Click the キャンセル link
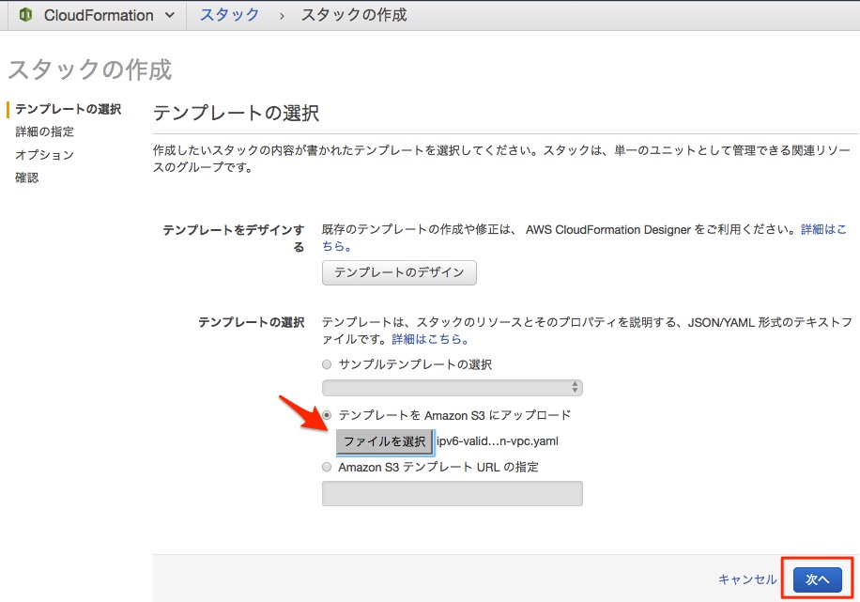This screenshot has height=602, width=860. pos(745,579)
